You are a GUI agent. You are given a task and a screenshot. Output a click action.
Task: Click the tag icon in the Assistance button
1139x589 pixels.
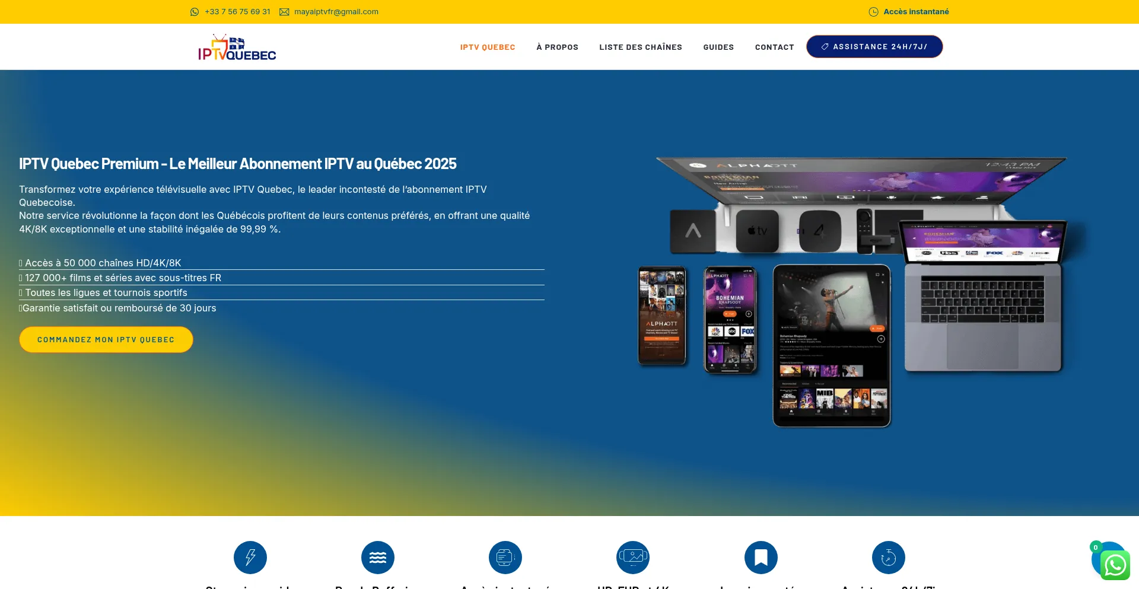click(825, 47)
